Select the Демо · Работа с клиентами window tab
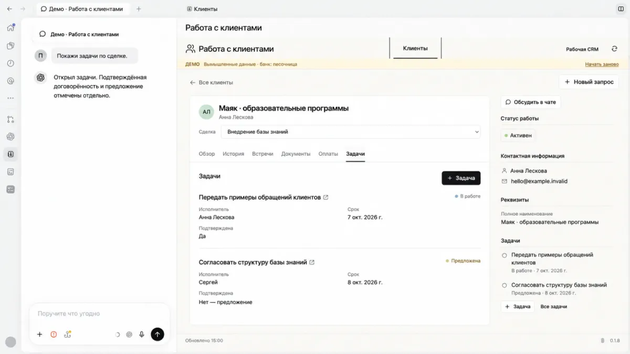Image resolution: width=630 pixels, height=354 pixels. tap(82, 9)
